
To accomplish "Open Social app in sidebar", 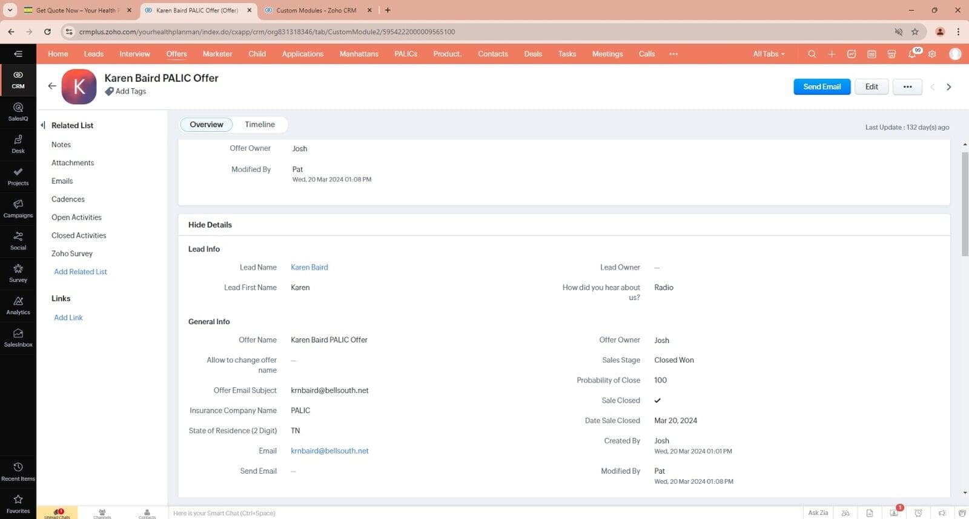I will (18, 241).
